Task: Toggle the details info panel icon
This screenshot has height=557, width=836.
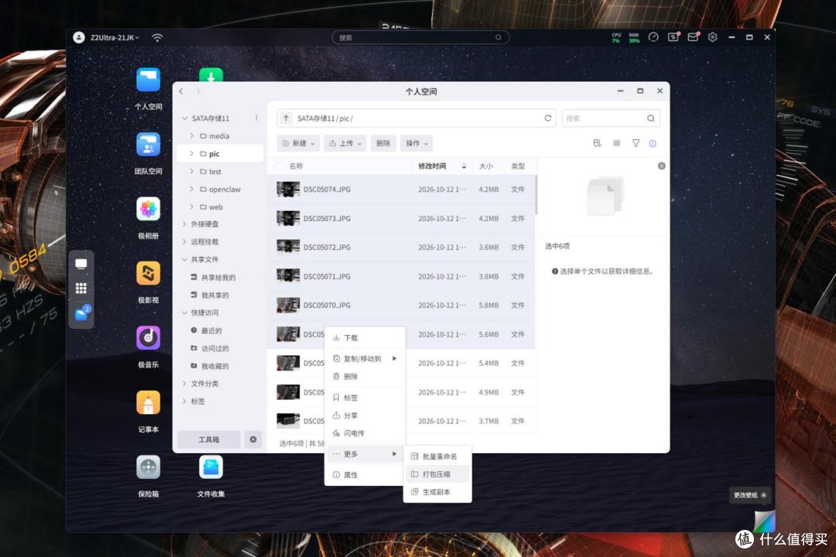Action: [653, 143]
